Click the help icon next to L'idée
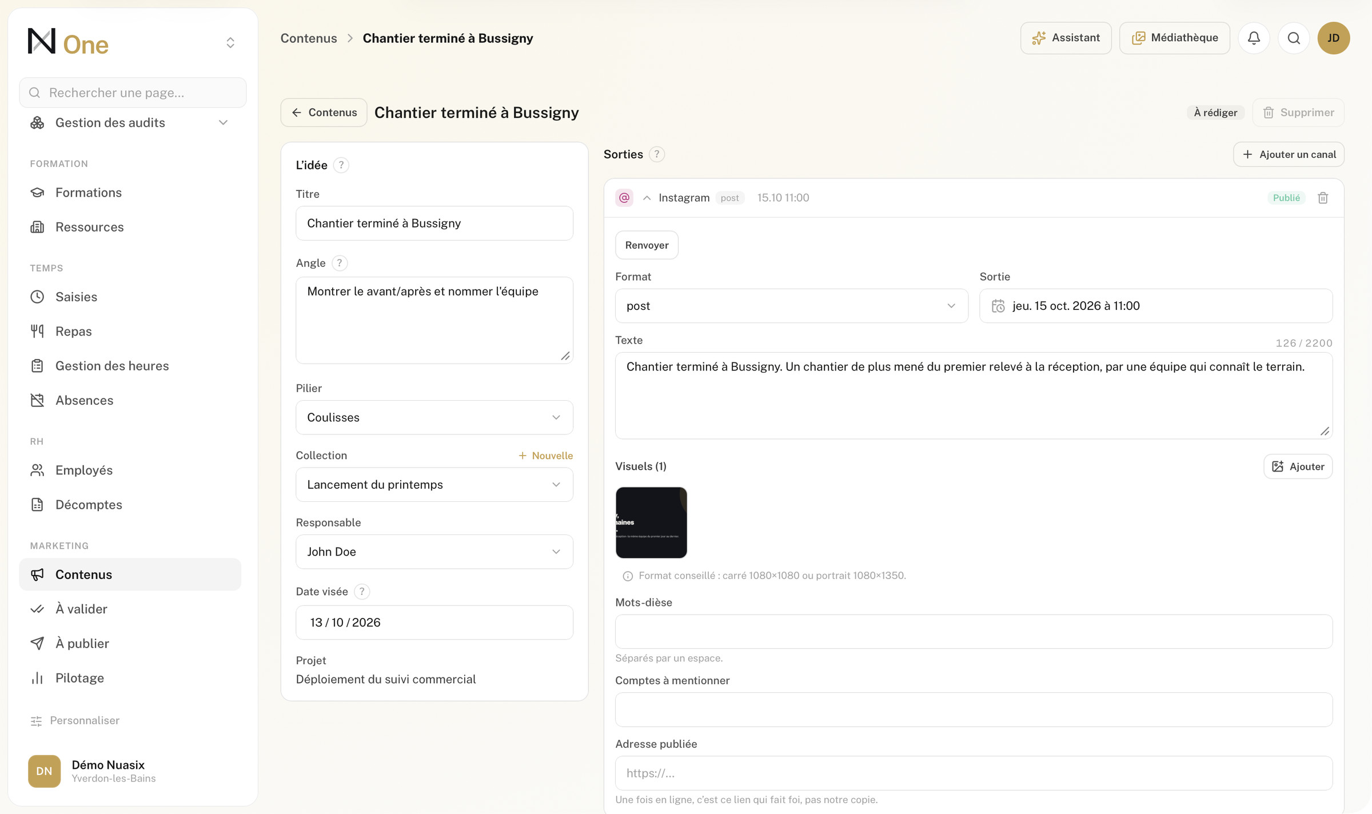 (x=341, y=165)
